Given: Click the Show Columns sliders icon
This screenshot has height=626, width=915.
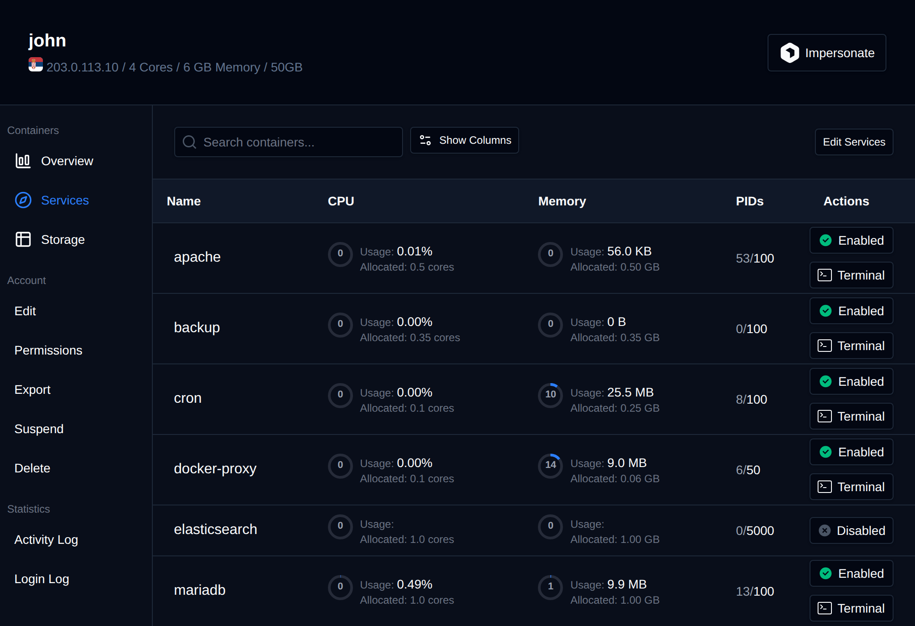Looking at the screenshot, I should (425, 140).
